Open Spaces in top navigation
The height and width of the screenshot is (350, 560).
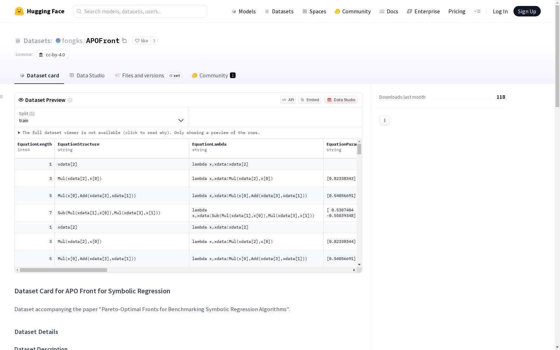click(x=314, y=11)
